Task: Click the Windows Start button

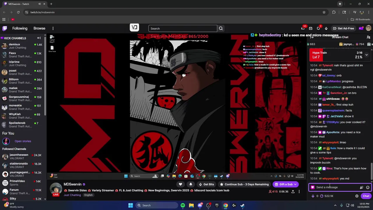Action: 131,205
